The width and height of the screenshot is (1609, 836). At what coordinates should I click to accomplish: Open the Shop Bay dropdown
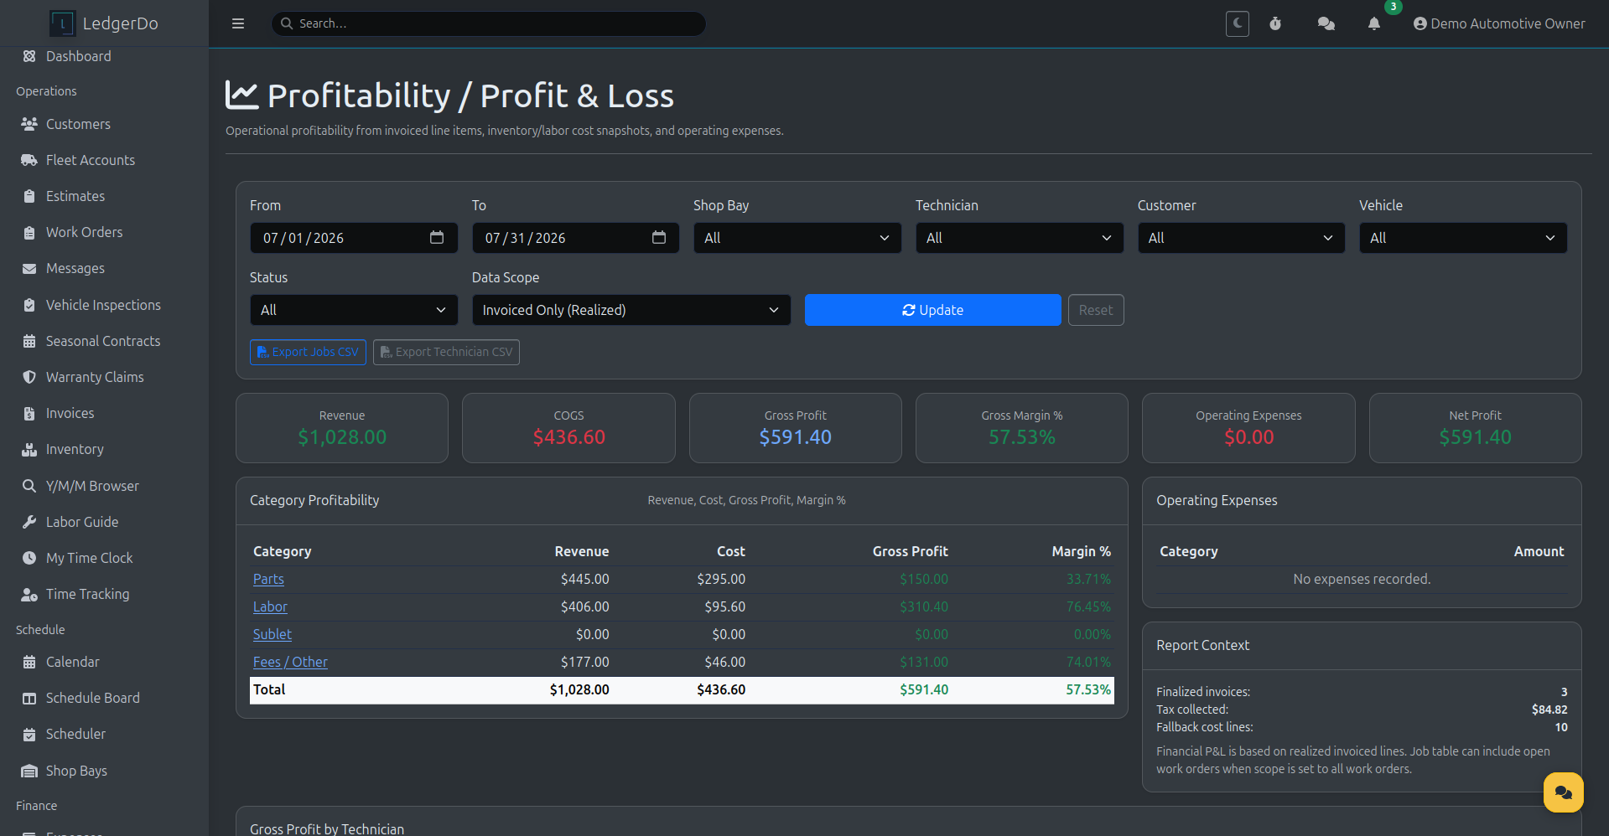click(797, 238)
